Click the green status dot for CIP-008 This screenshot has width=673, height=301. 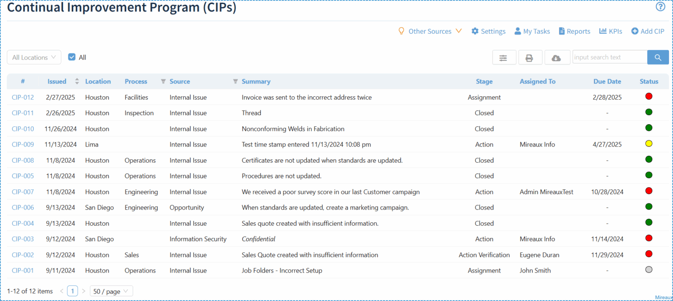click(649, 159)
